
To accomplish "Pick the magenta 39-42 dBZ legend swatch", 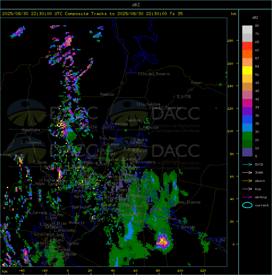I will pyautogui.click(x=247, y=103).
